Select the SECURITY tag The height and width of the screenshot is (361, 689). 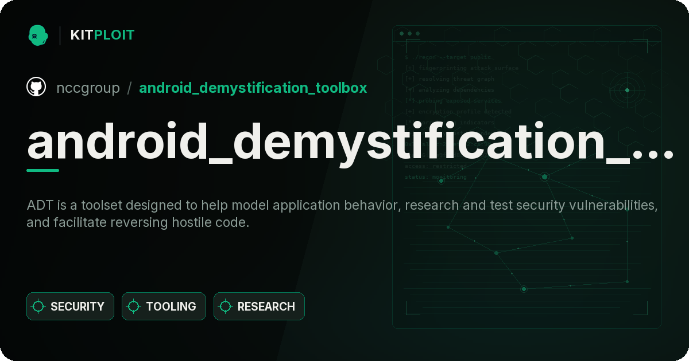(70, 307)
